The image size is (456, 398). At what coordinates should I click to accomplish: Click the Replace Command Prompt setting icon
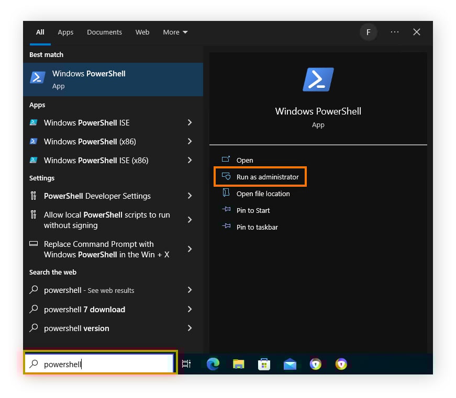34,244
